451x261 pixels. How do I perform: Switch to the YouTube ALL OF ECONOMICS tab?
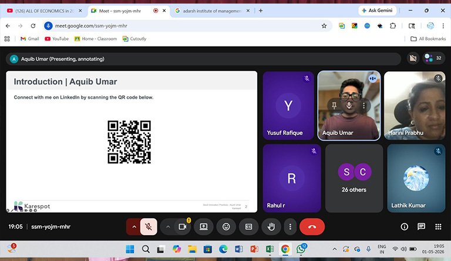[x=45, y=11]
